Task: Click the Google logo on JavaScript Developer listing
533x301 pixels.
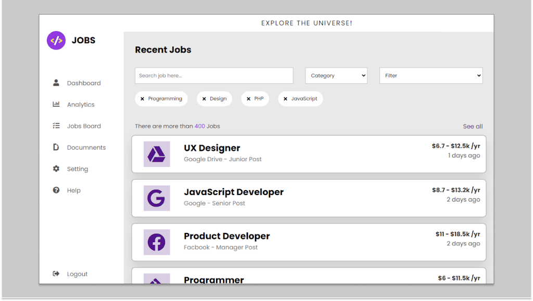Action: pyautogui.click(x=156, y=198)
